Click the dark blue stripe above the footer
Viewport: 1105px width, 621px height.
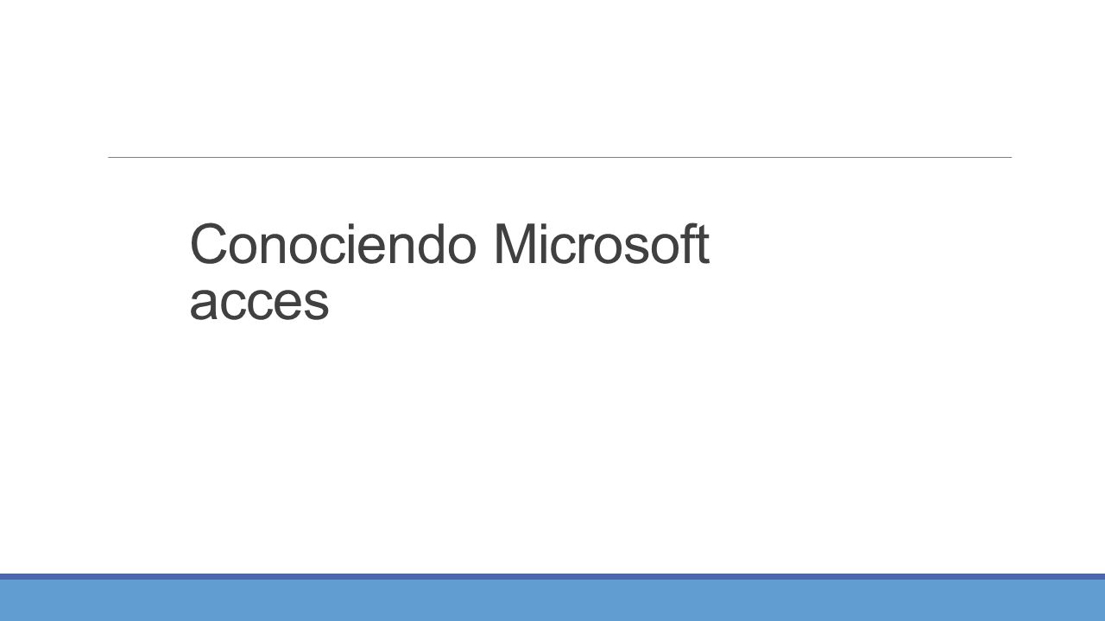click(x=552, y=576)
